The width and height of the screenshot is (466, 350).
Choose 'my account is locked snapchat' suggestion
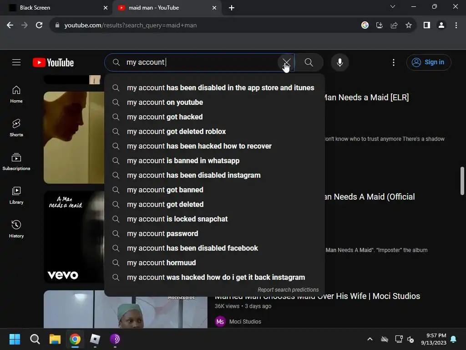pos(215,219)
